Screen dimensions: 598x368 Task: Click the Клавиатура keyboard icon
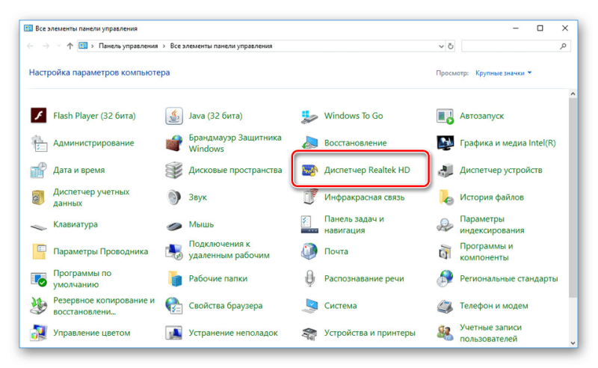pos(39,227)
